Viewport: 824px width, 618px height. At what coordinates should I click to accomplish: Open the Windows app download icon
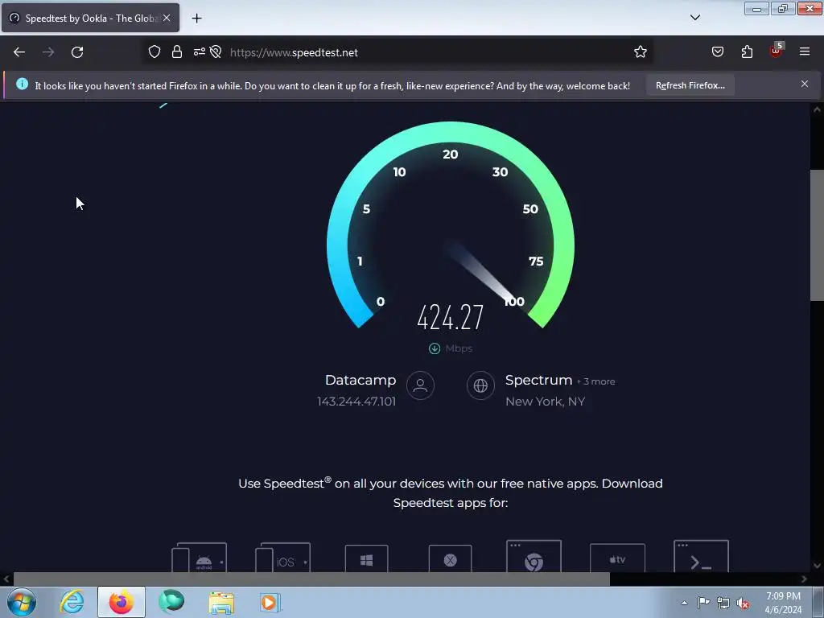pos(367,559)
